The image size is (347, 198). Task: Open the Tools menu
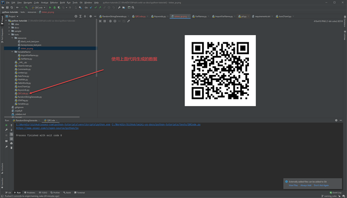[75, 3]
